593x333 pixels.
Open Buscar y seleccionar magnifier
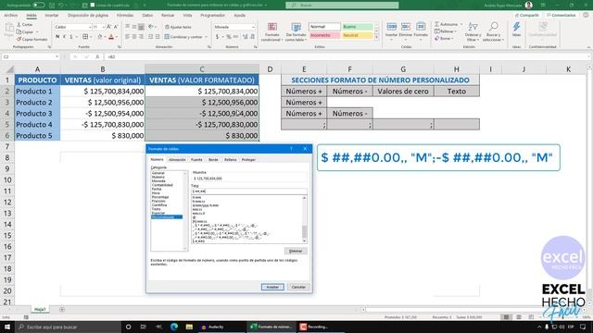[493, 31]
